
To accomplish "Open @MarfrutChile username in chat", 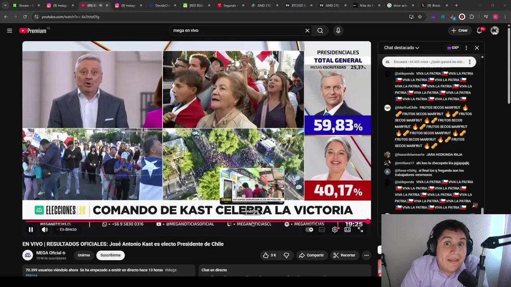I will pyautogui.click(x=406, y=108).
